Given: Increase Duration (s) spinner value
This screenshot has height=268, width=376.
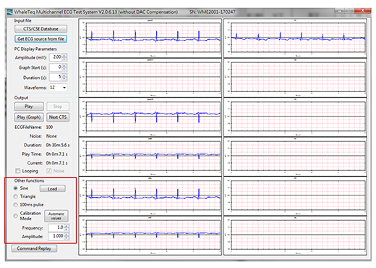Looking at the screenshot, I should 64,75.
